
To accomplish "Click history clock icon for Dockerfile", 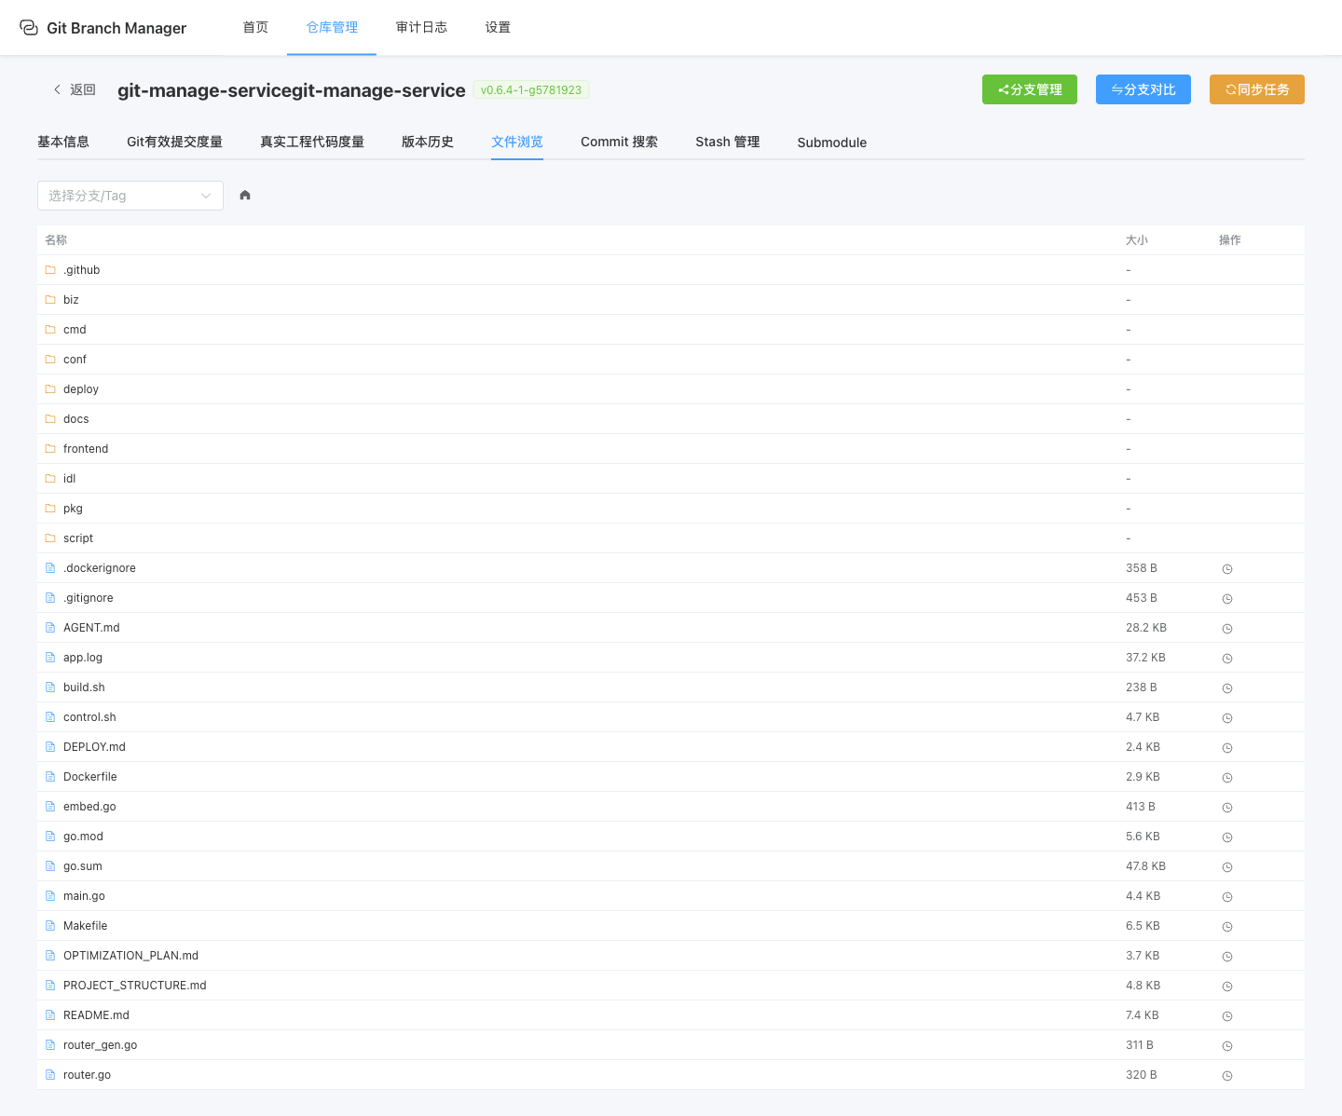I will pyautogui.click(x=1227, y=778).
